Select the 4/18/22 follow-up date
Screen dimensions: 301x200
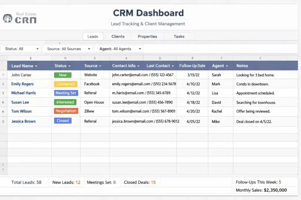193,102
